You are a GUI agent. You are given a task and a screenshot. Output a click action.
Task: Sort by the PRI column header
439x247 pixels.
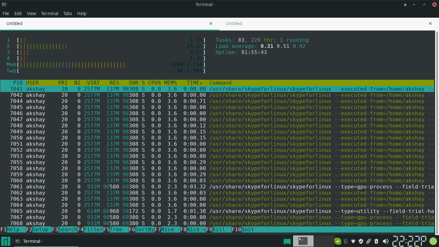63,83
